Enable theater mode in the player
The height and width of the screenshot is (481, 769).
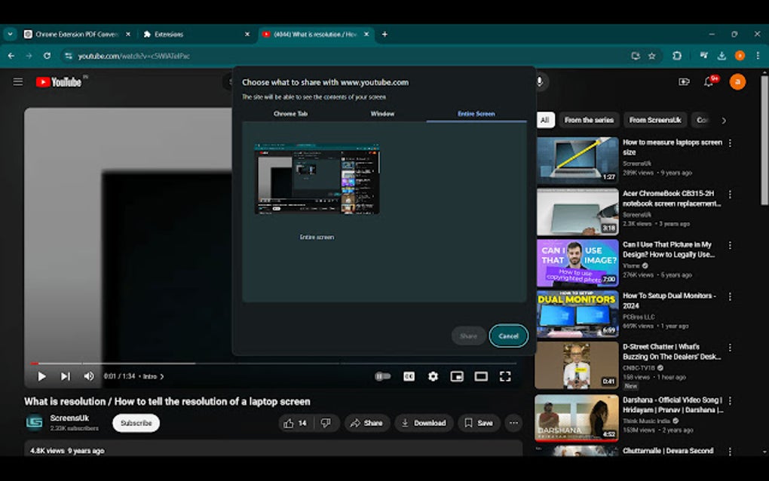481,375
